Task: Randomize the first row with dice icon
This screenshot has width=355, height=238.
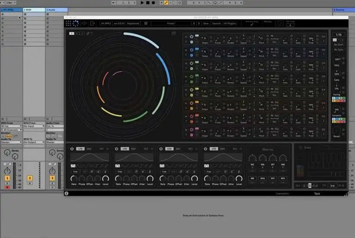Action: pyautogui.click(x=191, y=42)
